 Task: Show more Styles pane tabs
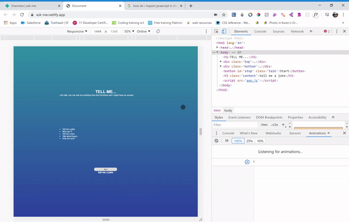[333, 117]
